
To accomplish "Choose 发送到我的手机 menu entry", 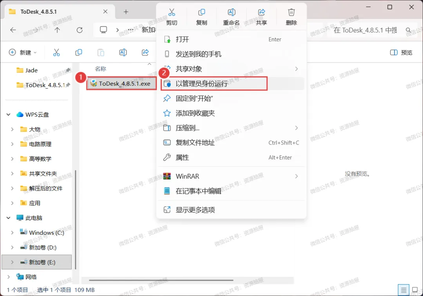I will coord(231,54).
